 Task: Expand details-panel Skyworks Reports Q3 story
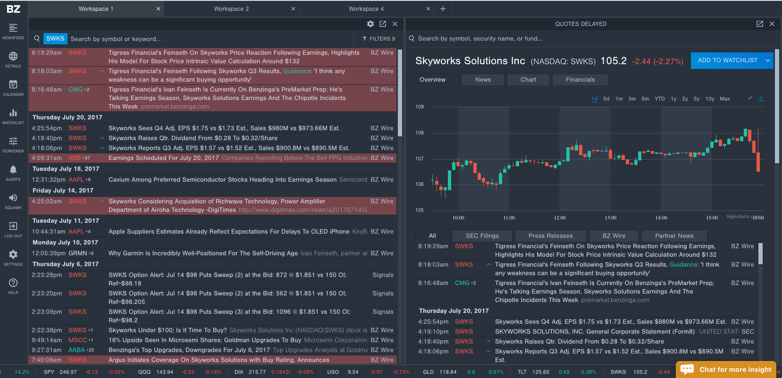(488, 352)
